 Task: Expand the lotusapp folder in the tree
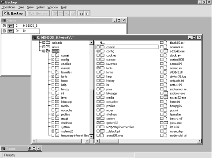[x=57, y=101]
